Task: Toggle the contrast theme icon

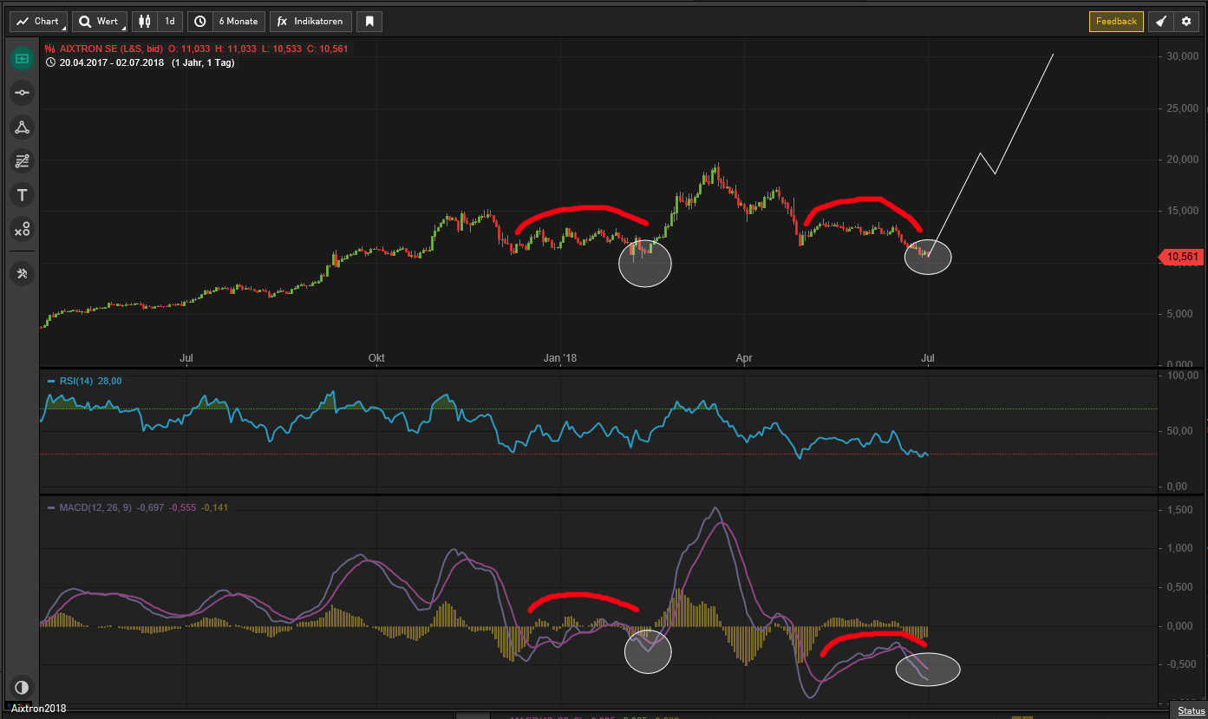Action: tap(22, 686)
